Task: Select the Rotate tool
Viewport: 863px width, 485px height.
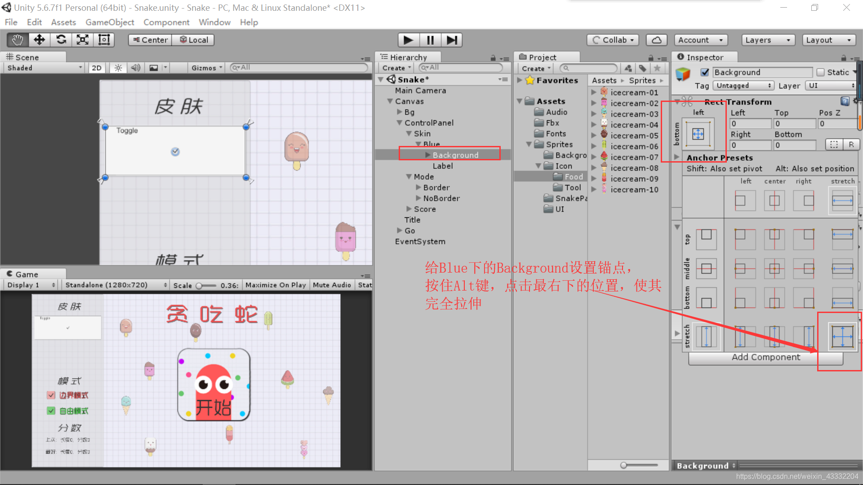Action: coord(61,40)
